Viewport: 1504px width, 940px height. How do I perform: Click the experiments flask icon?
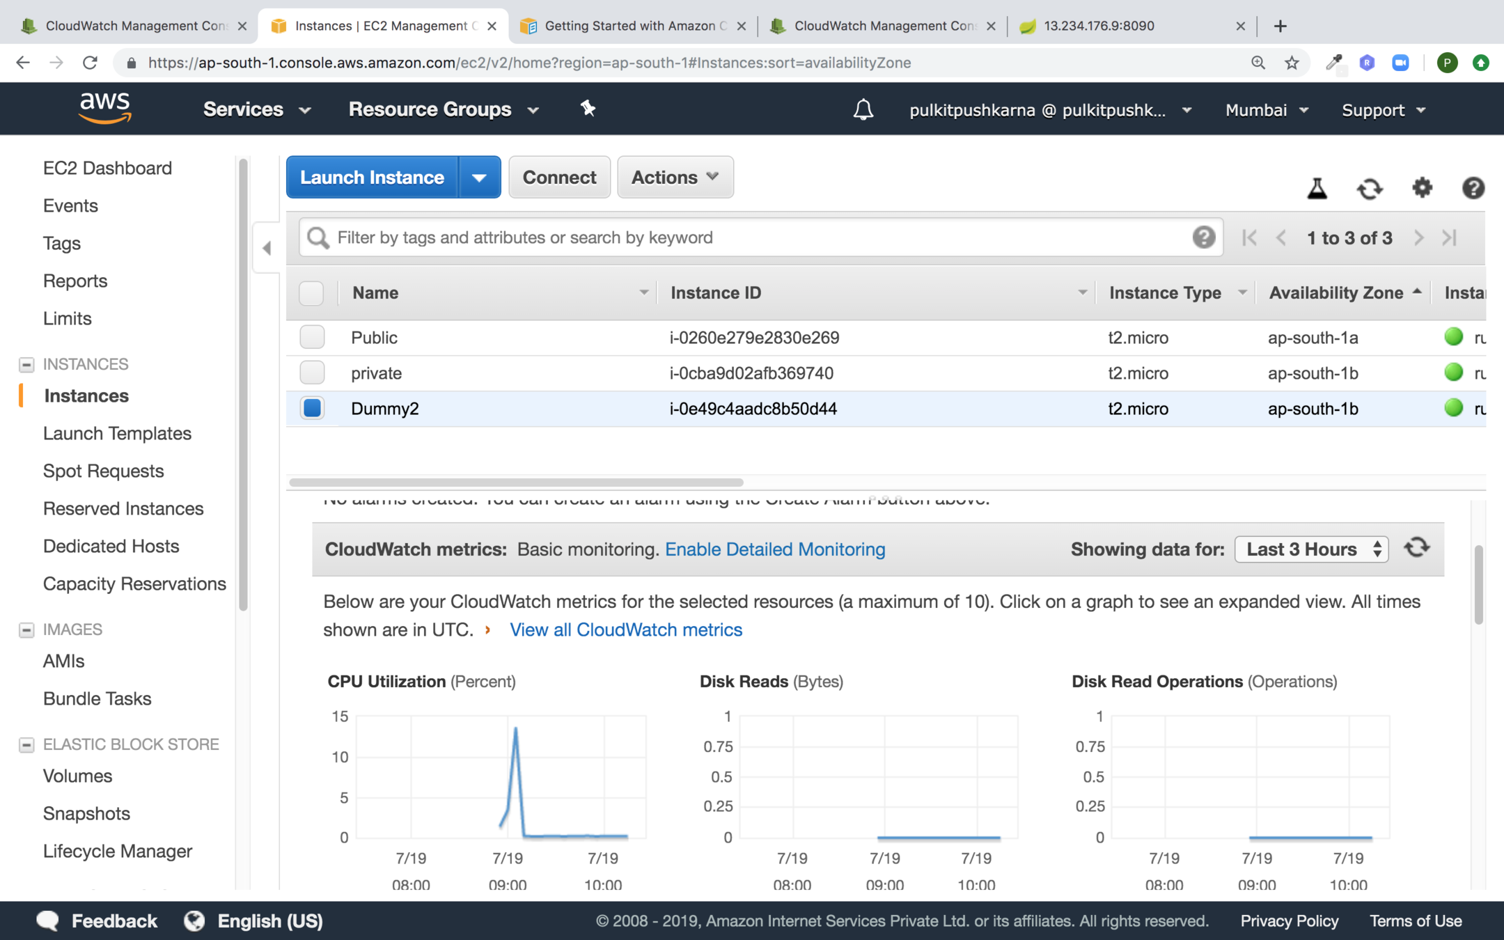point(1317,189)
